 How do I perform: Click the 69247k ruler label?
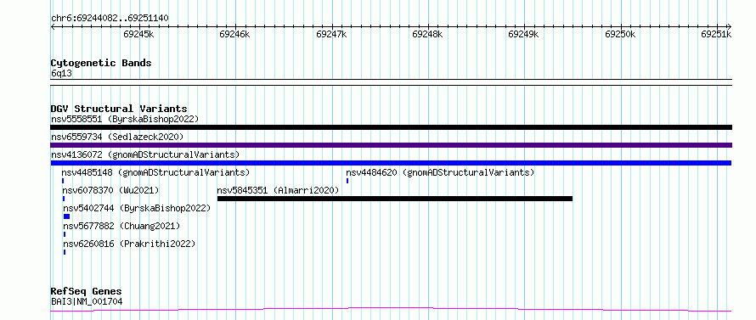coord(331,34)
